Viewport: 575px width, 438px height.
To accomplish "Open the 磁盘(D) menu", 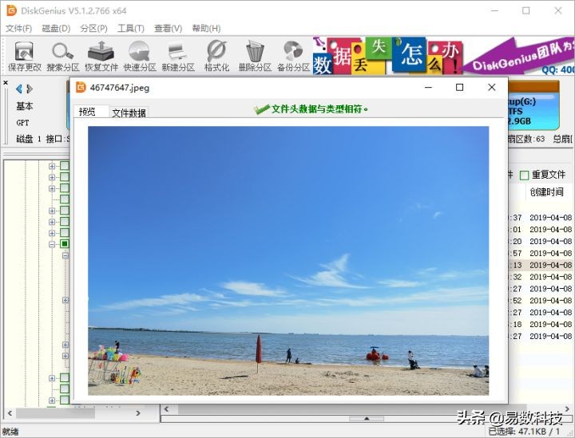I will click(x=56, y=28).
